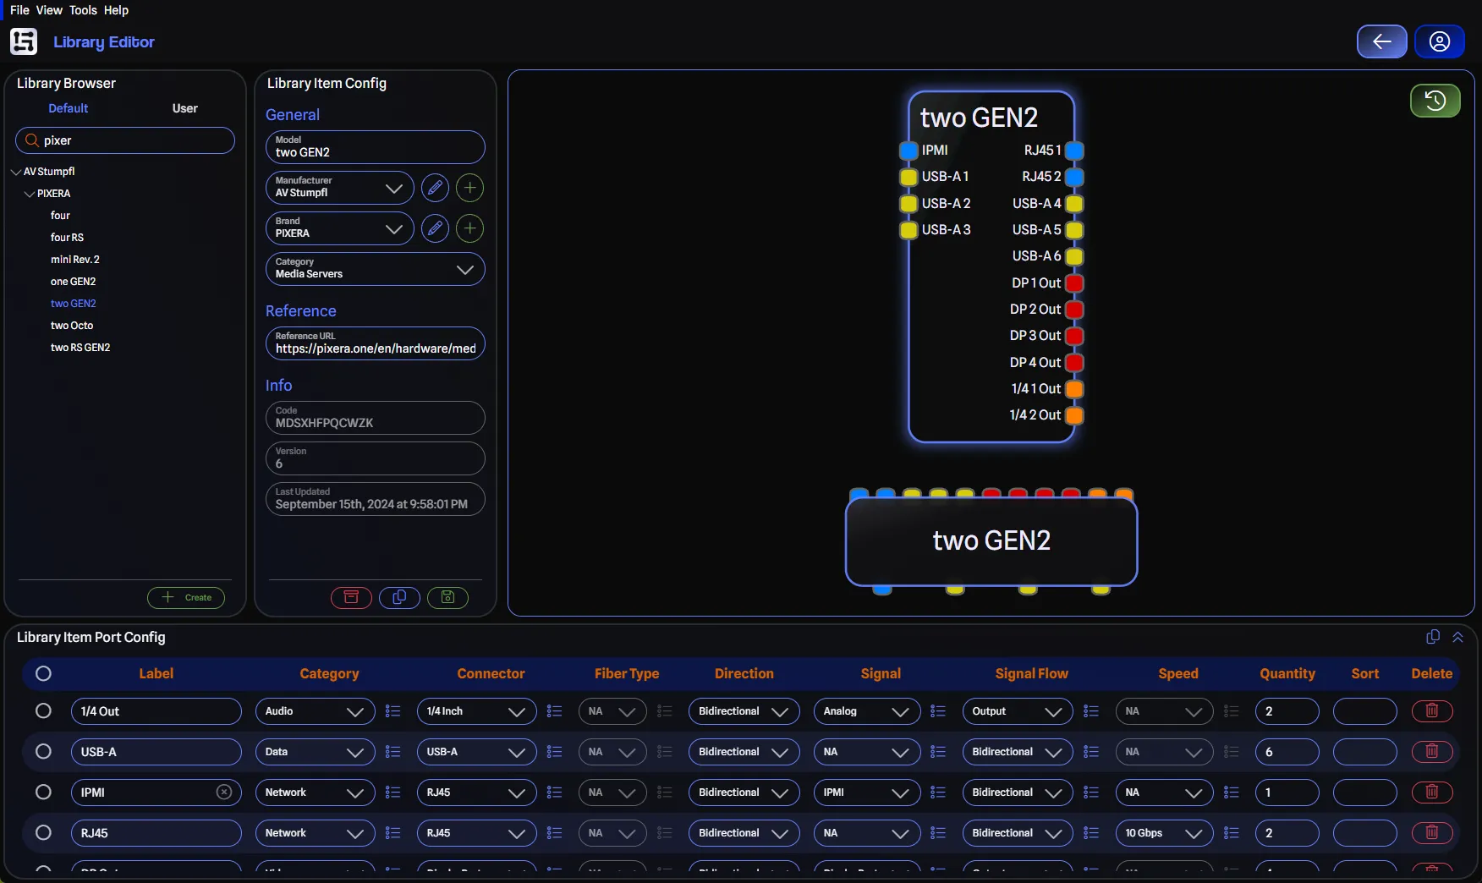Screen dimensions: 1482x883
Task: Delete the USB-A port row
Action: click(1432, 752)
